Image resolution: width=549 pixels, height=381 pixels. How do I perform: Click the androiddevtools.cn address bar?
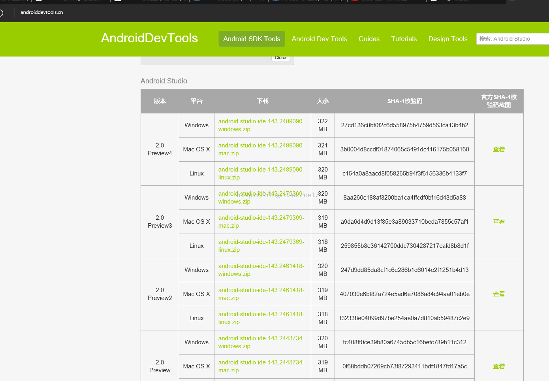click(41, 12)
